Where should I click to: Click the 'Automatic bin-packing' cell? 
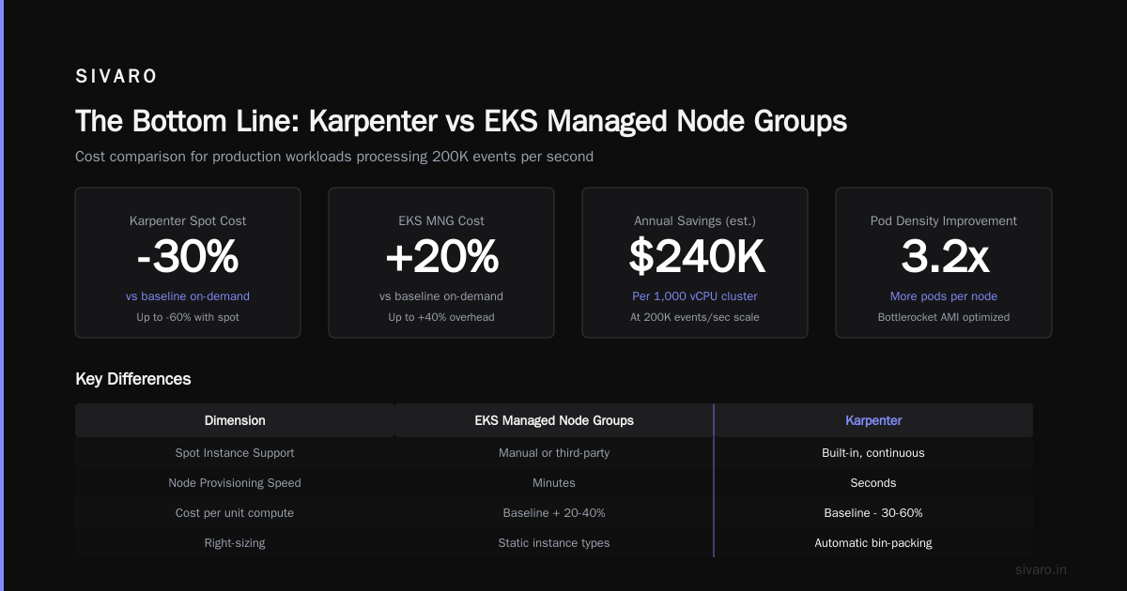[873, 543]
